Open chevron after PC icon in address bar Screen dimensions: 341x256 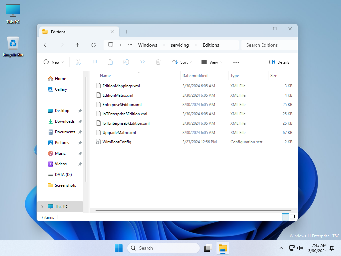pos(121,45)
